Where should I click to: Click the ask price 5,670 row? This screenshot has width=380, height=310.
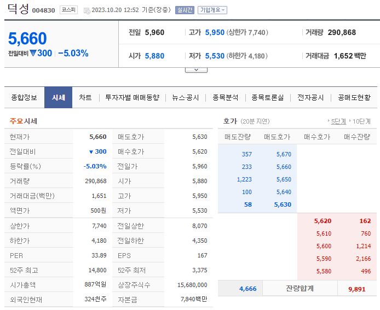pos(284,154)
